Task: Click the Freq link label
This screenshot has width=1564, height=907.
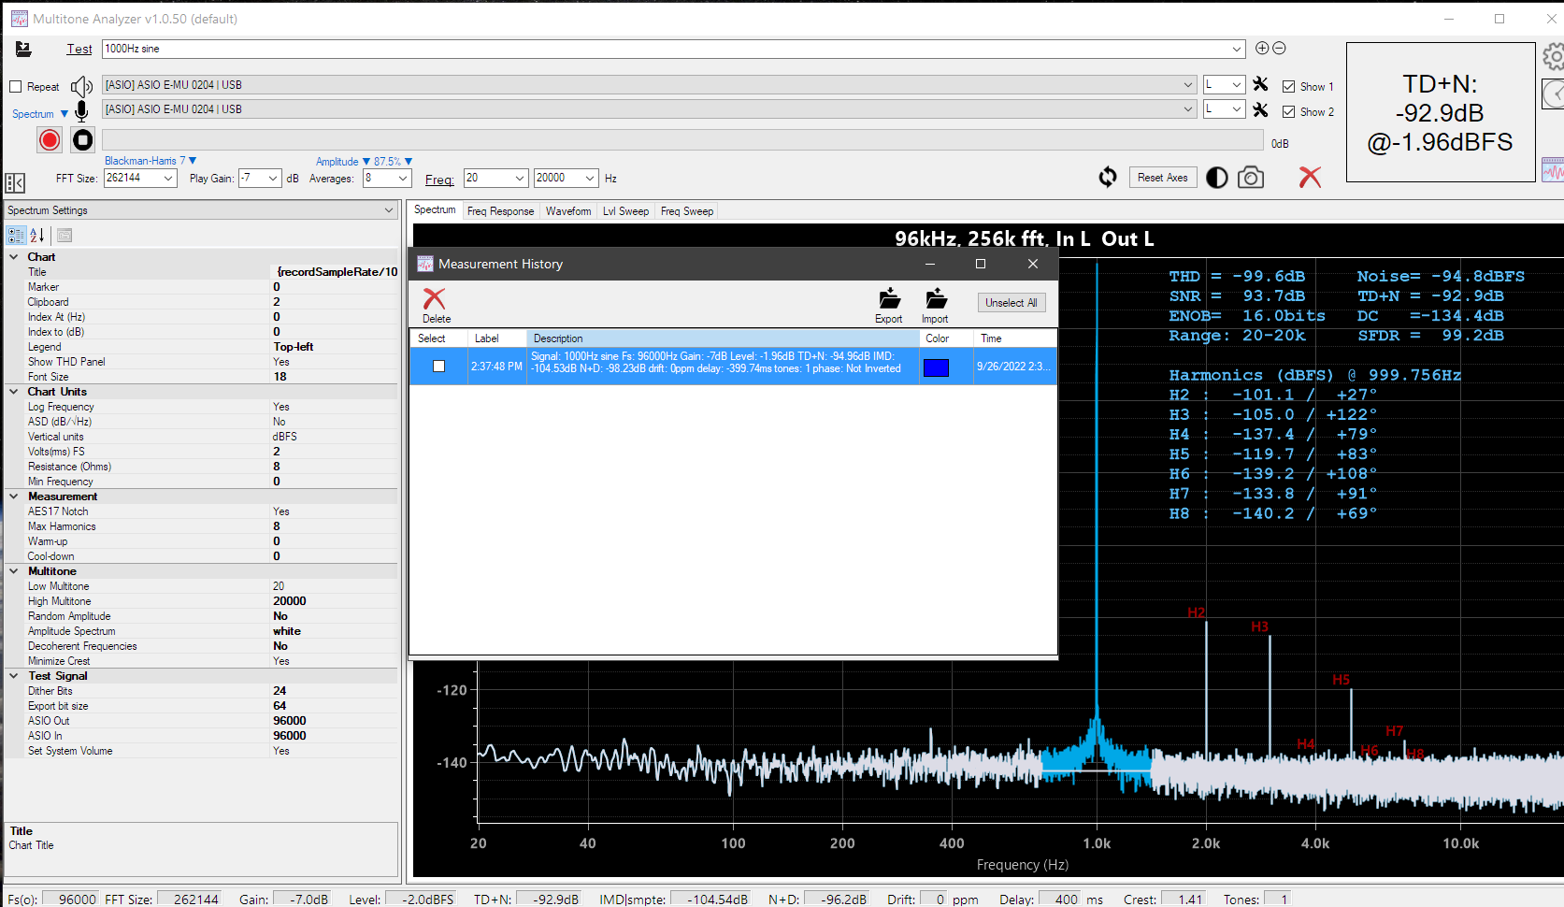Action: coord(439,180)
